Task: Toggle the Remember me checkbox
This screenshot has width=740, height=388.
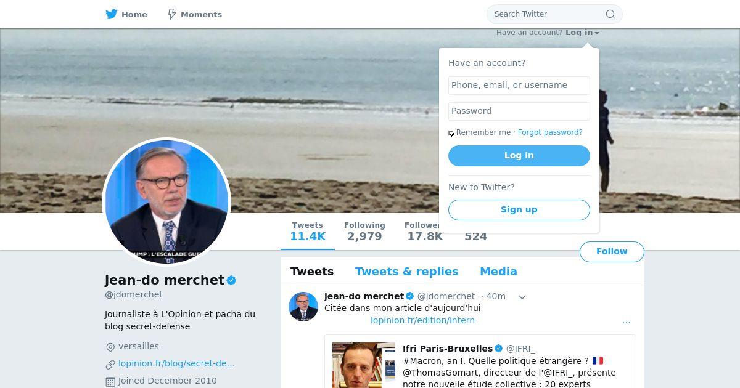Action: coord(451,133)
